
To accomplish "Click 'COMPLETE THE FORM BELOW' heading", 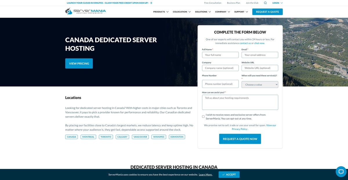I will pos(240,32).
